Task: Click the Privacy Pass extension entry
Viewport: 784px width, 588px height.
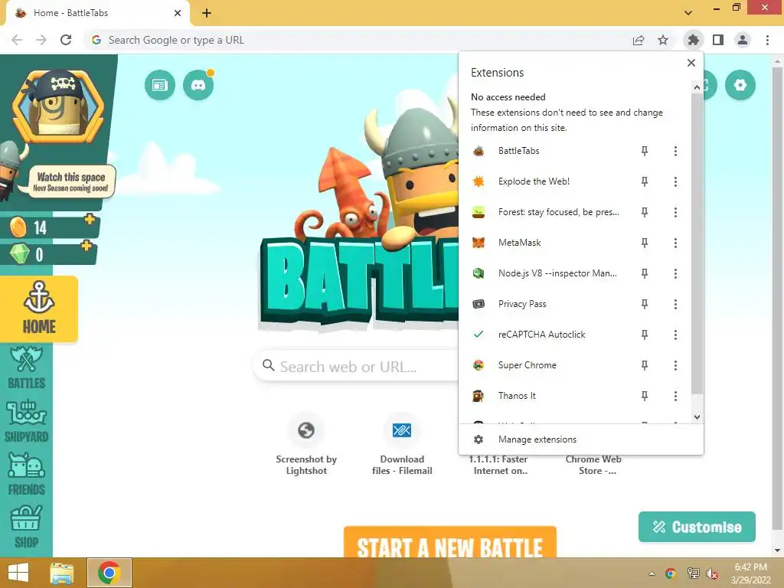Action: [547, 304]
